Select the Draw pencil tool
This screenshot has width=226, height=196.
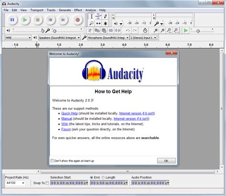[x=105, y=16]
